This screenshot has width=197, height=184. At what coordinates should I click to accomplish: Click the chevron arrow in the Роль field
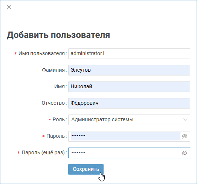(x=185, y=120)
